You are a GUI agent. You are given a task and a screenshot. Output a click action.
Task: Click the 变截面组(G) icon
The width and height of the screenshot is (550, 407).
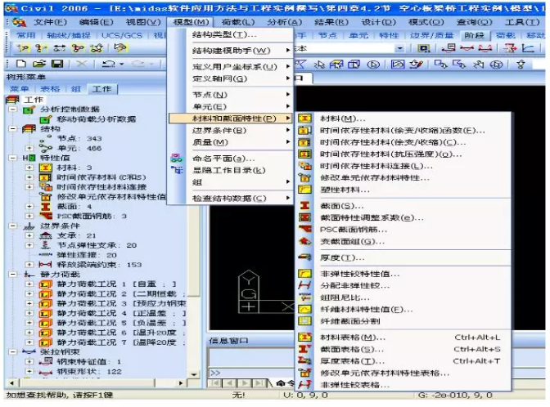click(x=304, y=241)
